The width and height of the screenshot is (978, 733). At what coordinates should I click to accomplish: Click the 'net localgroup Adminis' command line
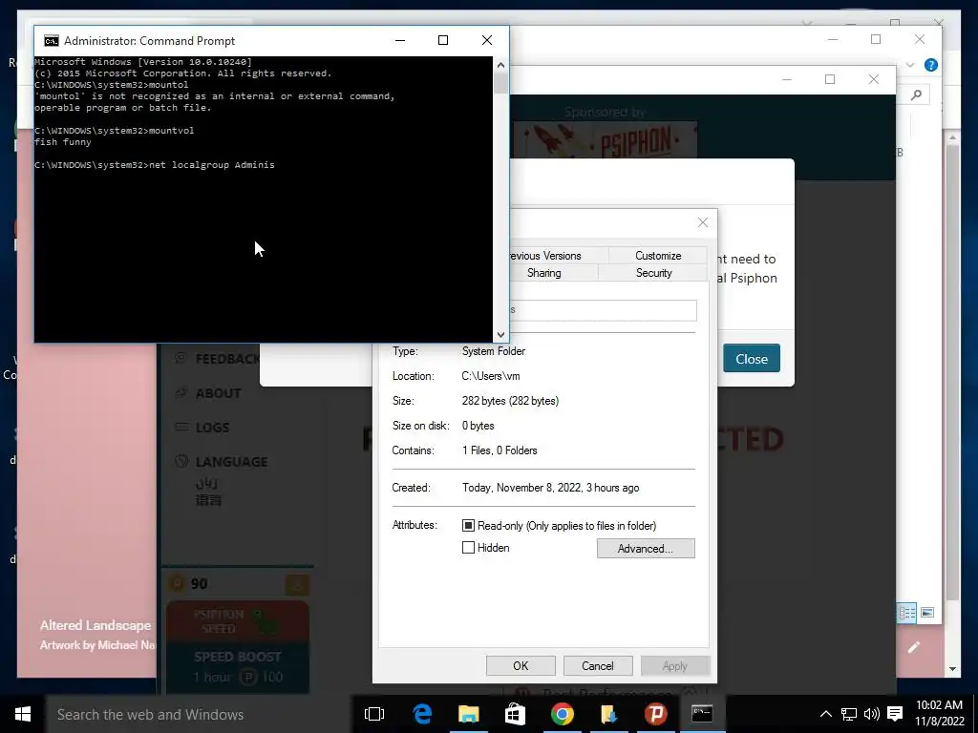point(155,165)
